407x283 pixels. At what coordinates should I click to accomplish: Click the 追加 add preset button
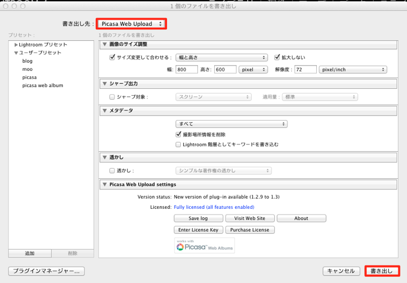tap(29, 253)
